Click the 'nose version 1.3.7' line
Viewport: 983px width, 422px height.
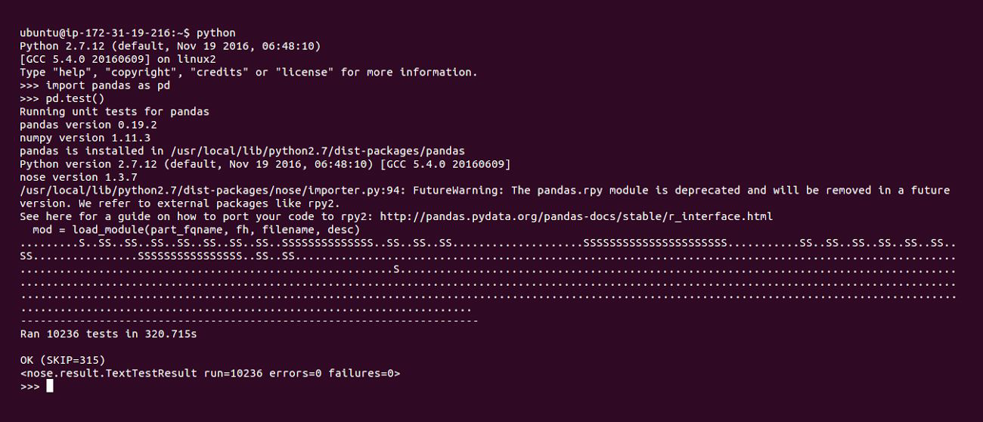[x=79, y=177]
